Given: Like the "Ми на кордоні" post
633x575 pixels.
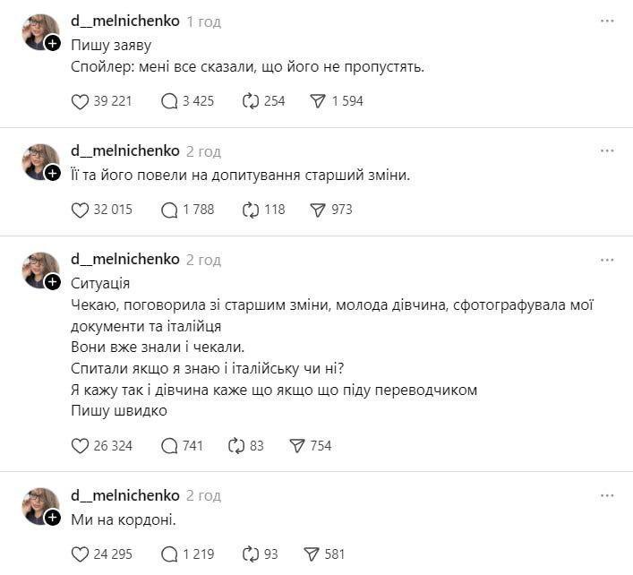Looking at the screenshot, I should coord(81,554).
